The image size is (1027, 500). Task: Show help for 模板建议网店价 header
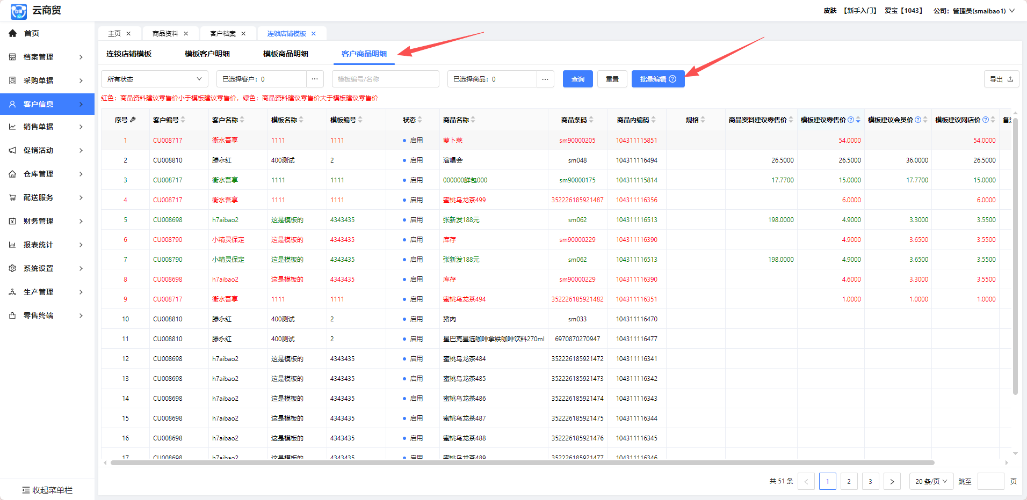coord(986,120)
